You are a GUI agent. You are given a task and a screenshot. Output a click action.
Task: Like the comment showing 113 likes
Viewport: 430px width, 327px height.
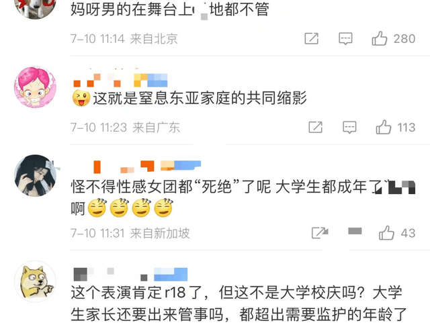point(384,127)
